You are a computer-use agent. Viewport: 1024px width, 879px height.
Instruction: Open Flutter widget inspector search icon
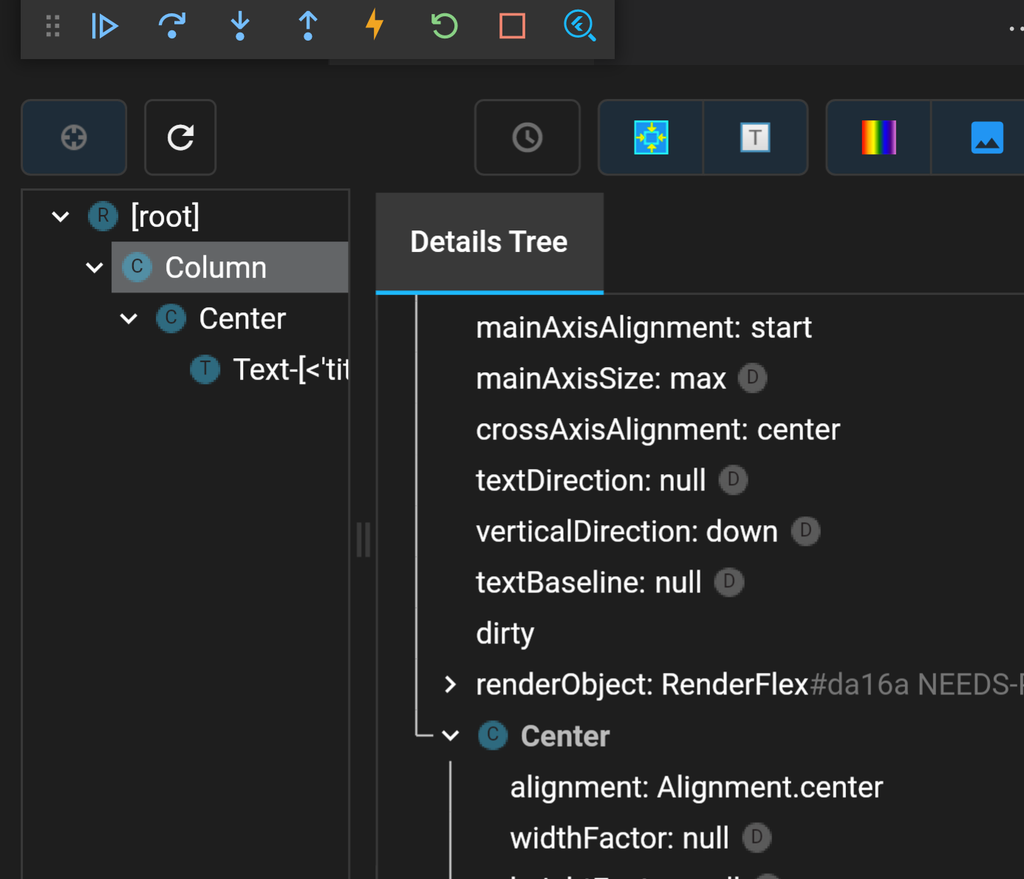pyautogui.click(x=580, y=26)
